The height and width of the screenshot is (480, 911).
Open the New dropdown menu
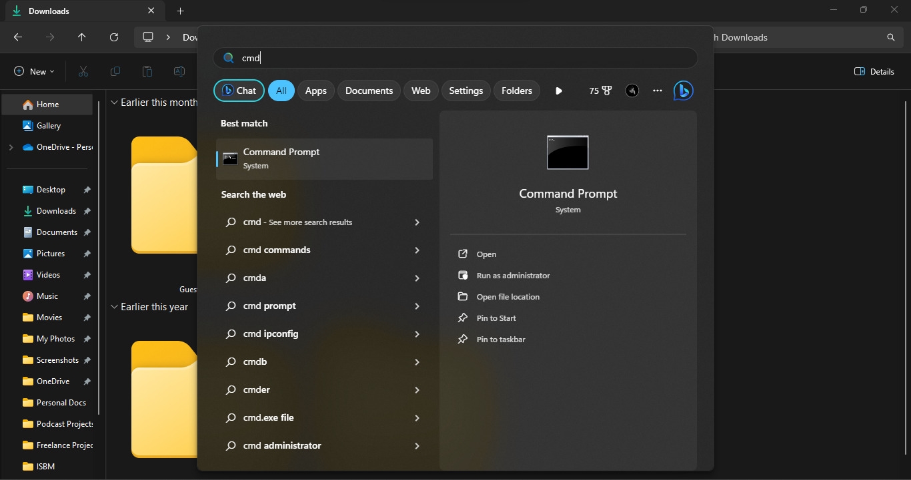pos(34,71)
